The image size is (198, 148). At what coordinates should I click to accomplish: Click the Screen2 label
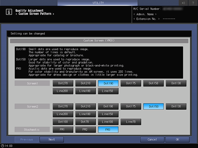pyautogui.click(x=32, y=106)
